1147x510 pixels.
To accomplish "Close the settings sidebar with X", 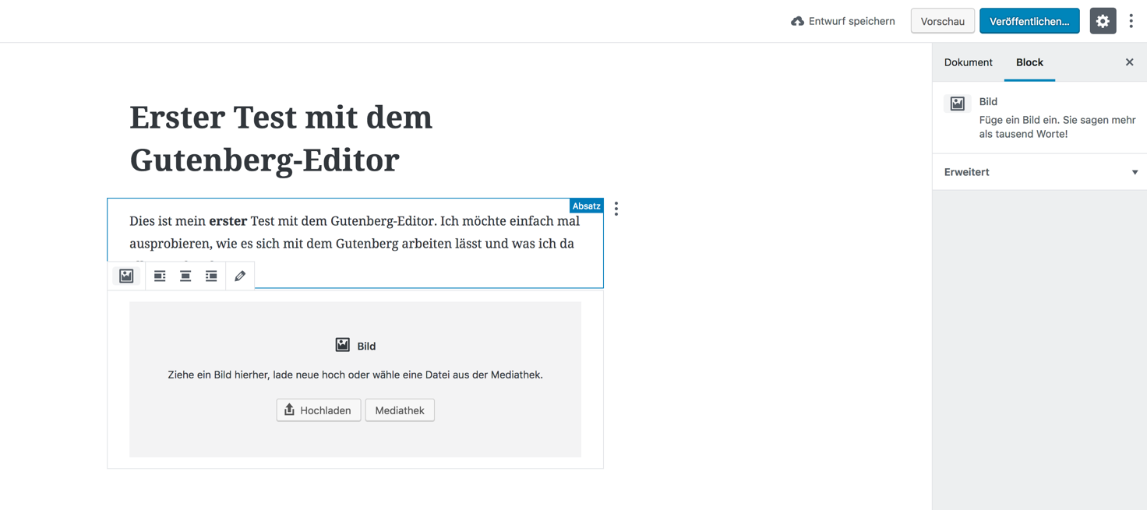I will pos(1129,62).
